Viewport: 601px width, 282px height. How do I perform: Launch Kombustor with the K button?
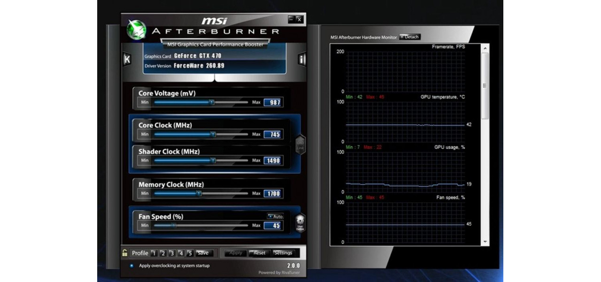point(127,59)
